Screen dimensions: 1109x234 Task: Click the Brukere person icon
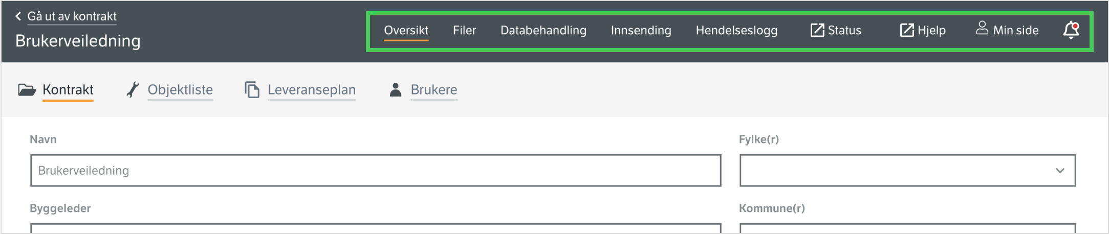pyautogui.click(x=395, y=90)
